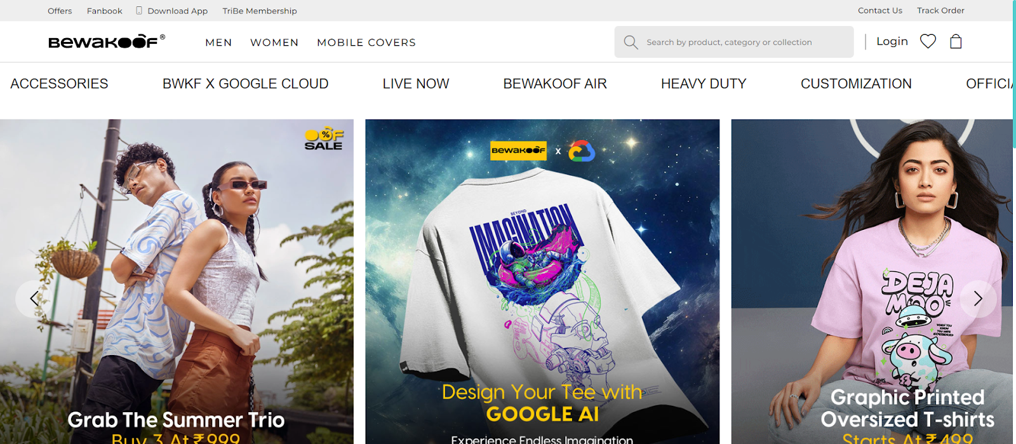Open the MEN category menu
The height and width of the screenshot is (444, 1016).
[x=218, y=43]
